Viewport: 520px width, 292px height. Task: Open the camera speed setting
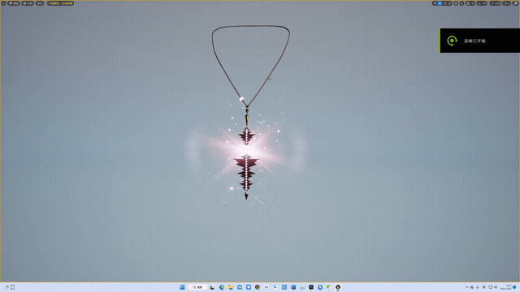click(506, 3)
